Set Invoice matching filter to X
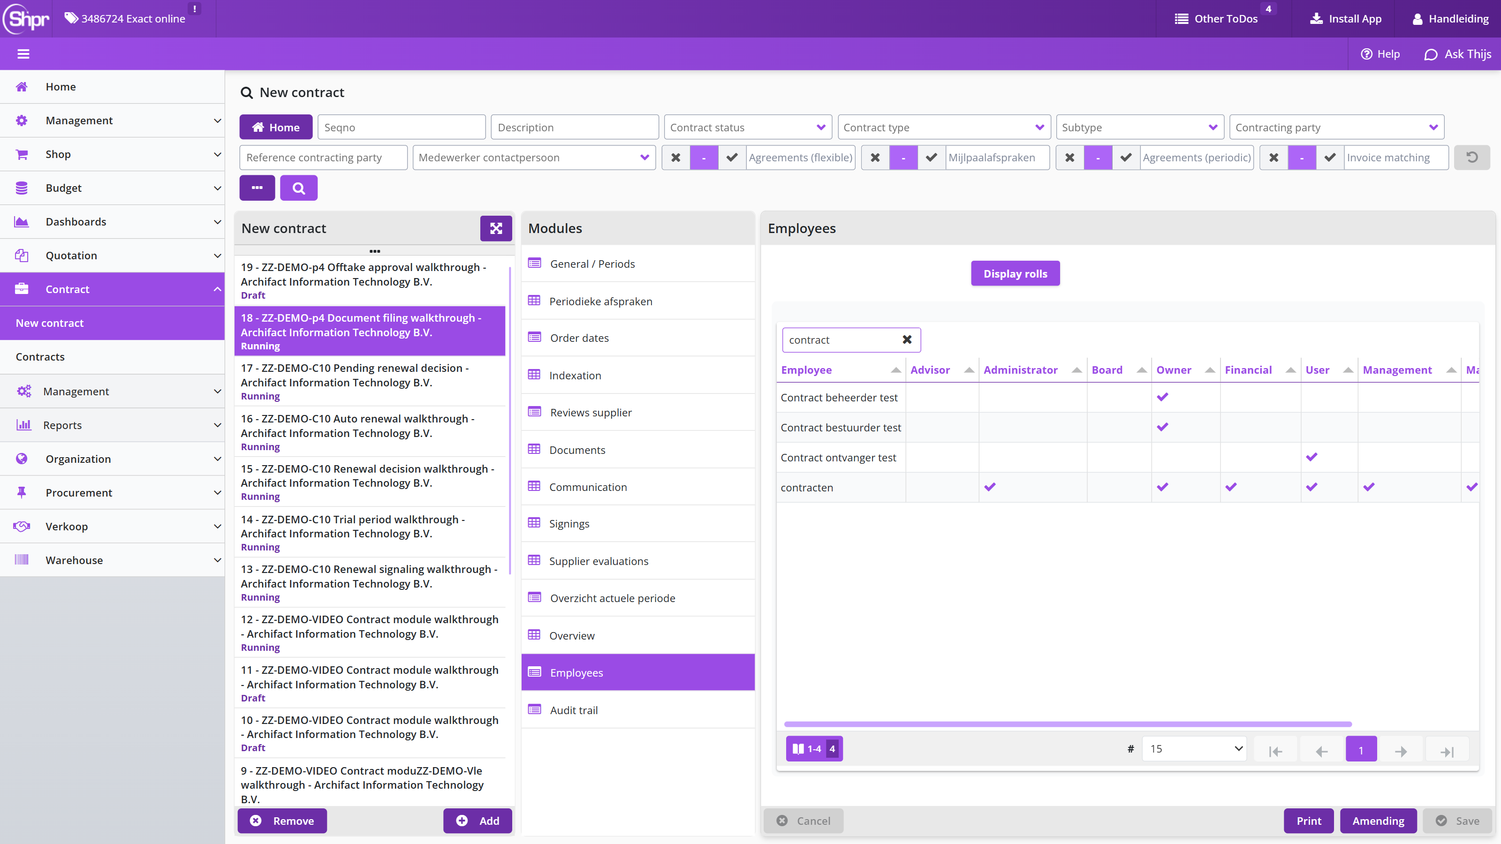This screenshot has height=844, width=1501. click(1274, 157)
